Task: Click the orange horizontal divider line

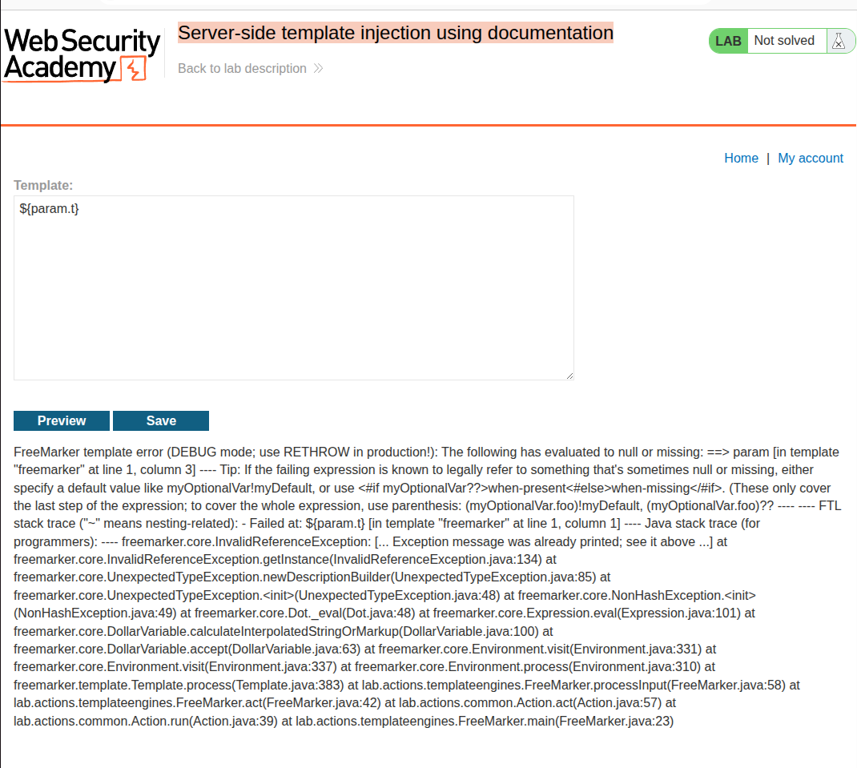Action: (428, 125)
